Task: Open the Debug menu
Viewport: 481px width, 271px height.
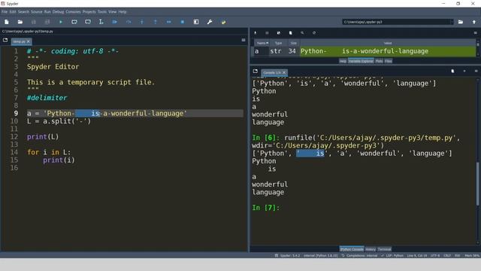Action: click(x=58, y=12)
